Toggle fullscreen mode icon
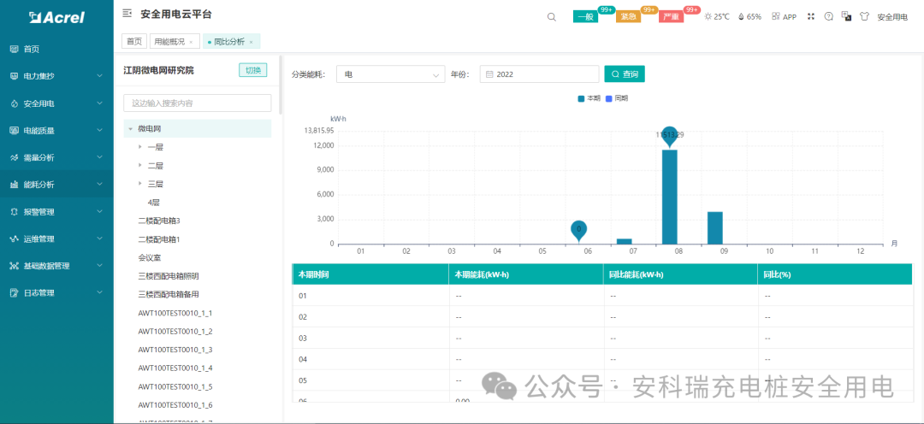 click(811, 16)
